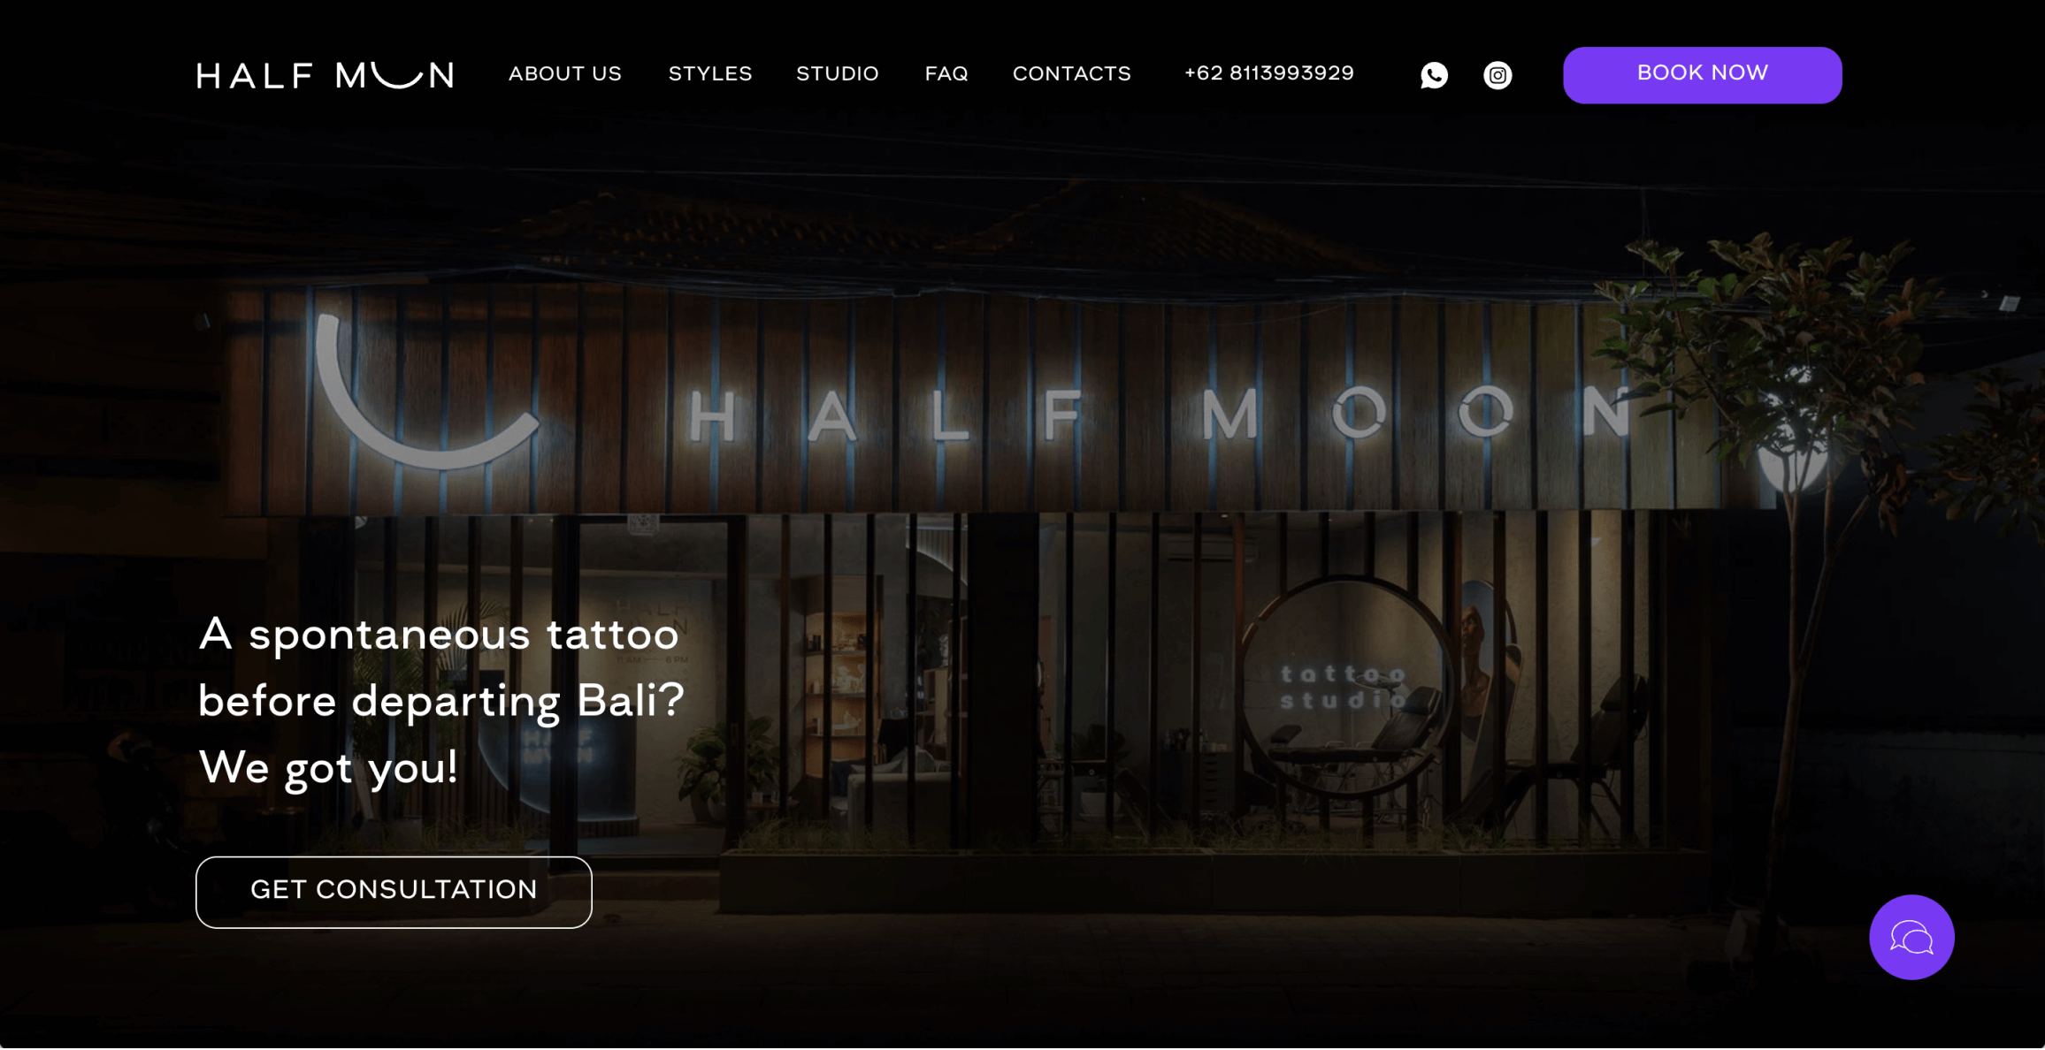The width and height of the screenshot is (2045, 1050).
Task: Open the Instagram profile icon
Action: click(1497, 75)
